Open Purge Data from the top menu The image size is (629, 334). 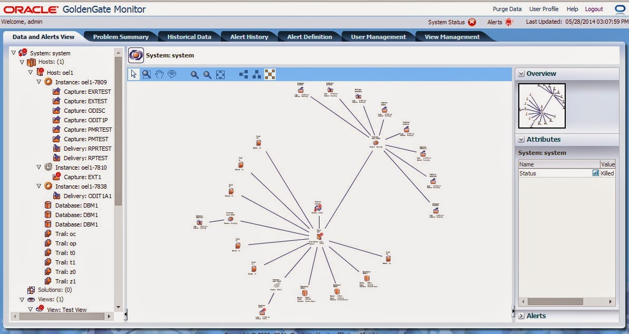tap(507, 8)
